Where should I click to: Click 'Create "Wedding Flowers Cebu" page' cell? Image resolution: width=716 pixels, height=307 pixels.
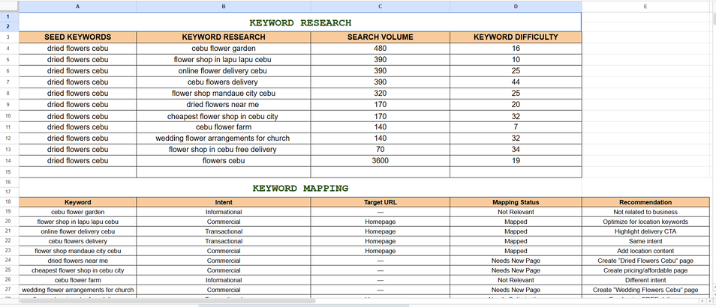tap(645, 290)
